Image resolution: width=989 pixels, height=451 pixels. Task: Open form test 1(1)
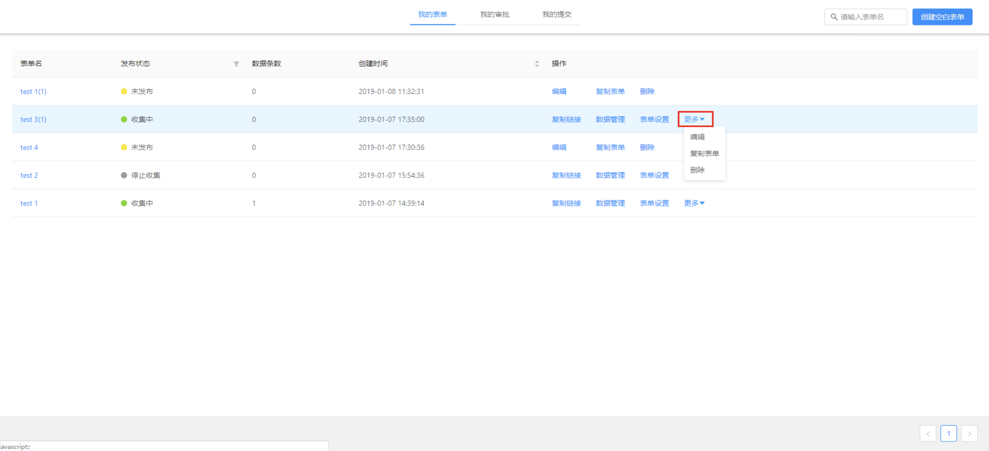(x=33, y=92)
